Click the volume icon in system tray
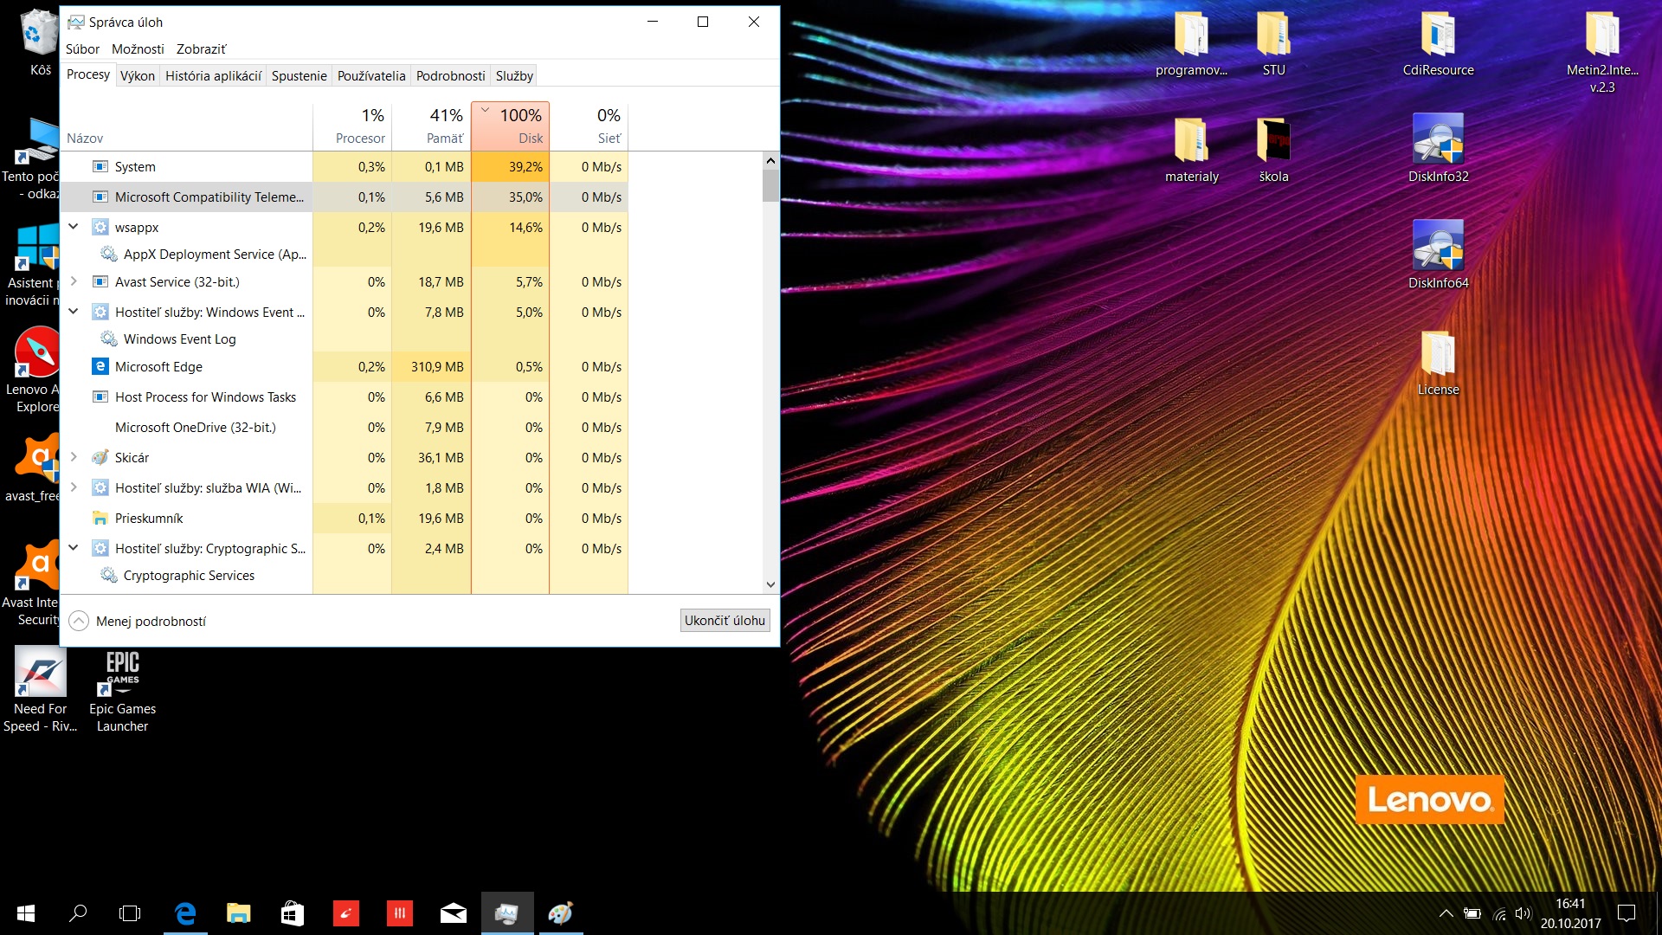 (x=1523, y=913)
